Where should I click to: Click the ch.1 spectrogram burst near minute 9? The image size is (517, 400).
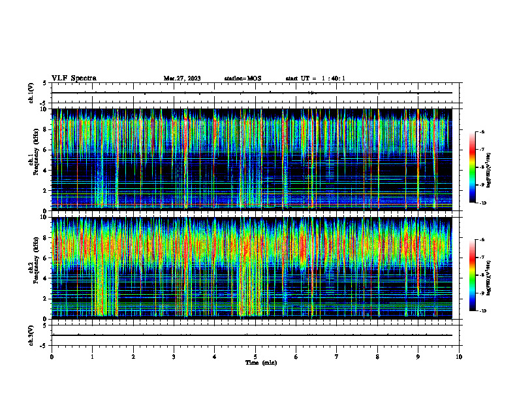coord(418,158)
